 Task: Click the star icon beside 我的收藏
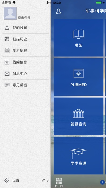point(7,28)
